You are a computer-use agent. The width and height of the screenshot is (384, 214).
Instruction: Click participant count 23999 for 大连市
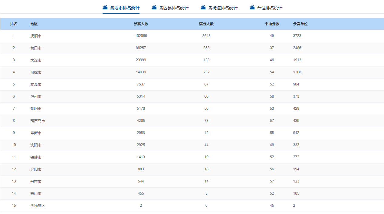141,60
